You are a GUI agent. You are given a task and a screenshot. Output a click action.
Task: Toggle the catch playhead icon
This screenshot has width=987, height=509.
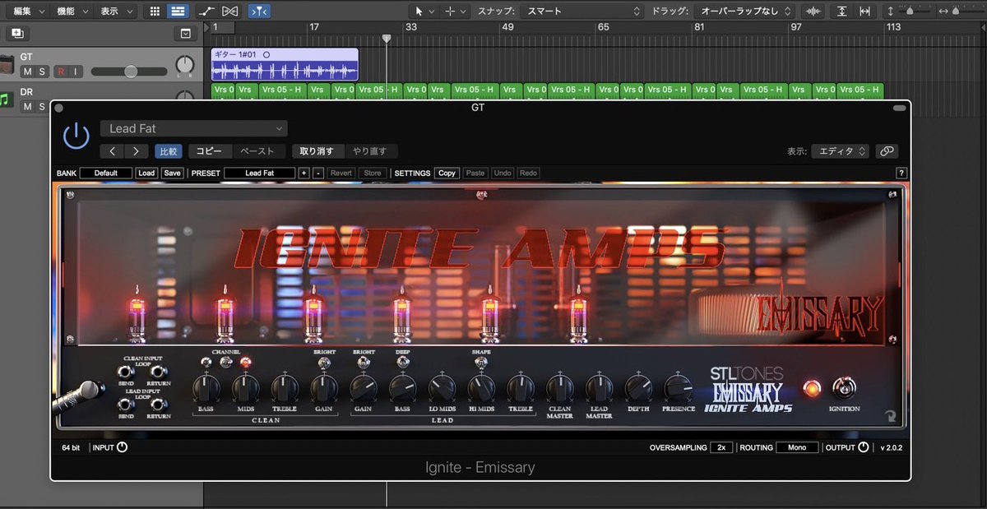258,12
